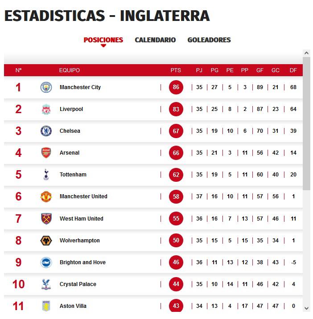Viewport: 313px width, 319px height.
Task: Click the Liverpool club crest
Action: 46,109
